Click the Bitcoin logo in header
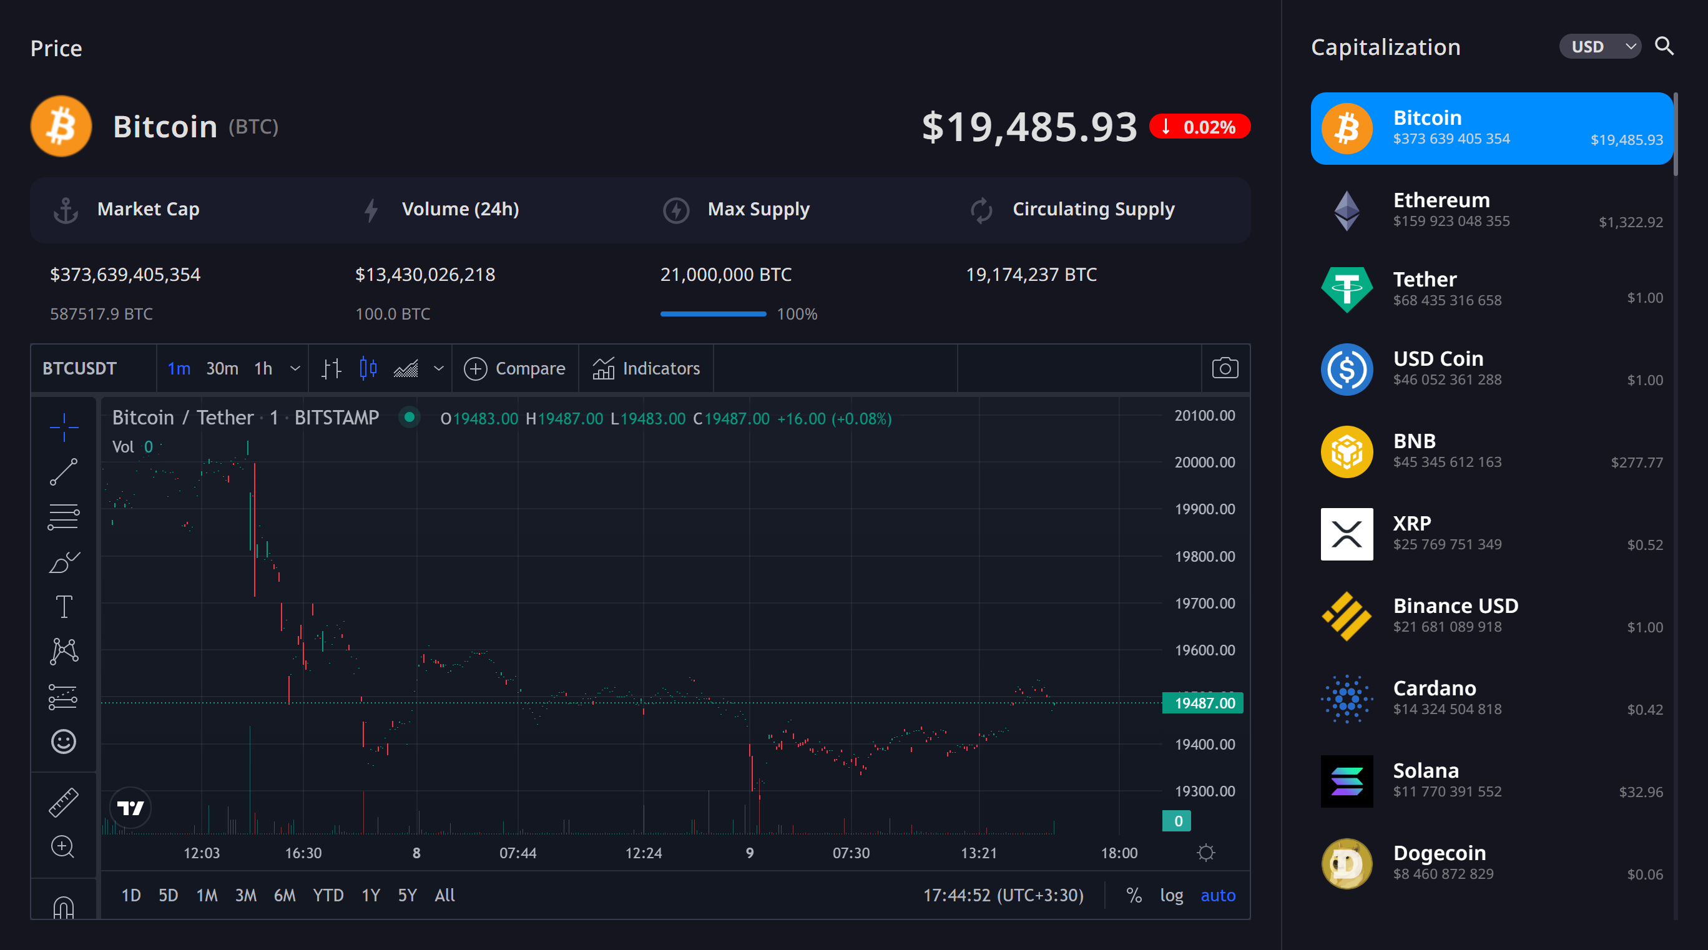 click(61, 126)
